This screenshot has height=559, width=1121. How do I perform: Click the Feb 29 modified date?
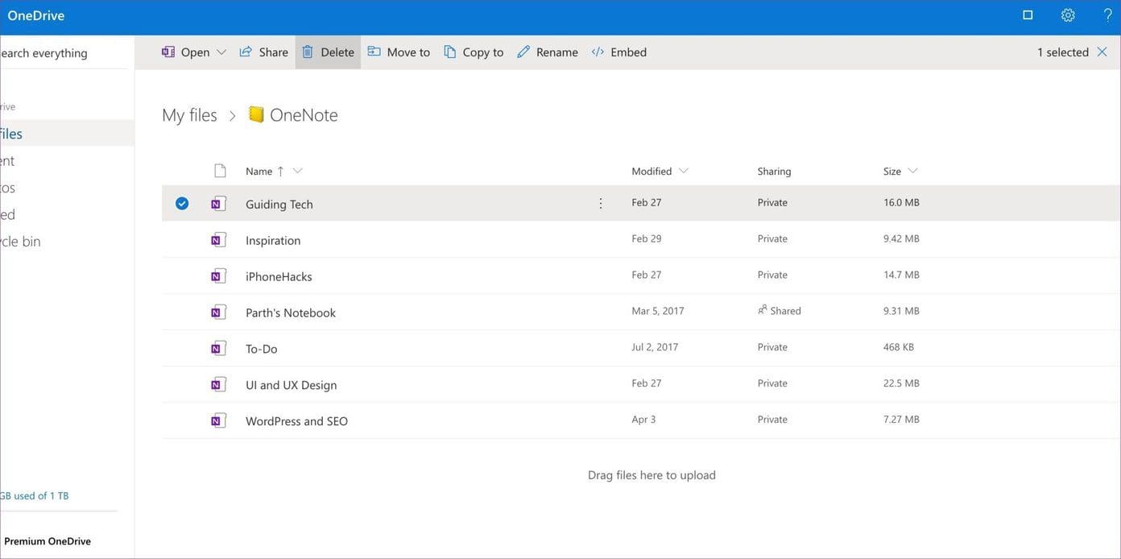647,238
